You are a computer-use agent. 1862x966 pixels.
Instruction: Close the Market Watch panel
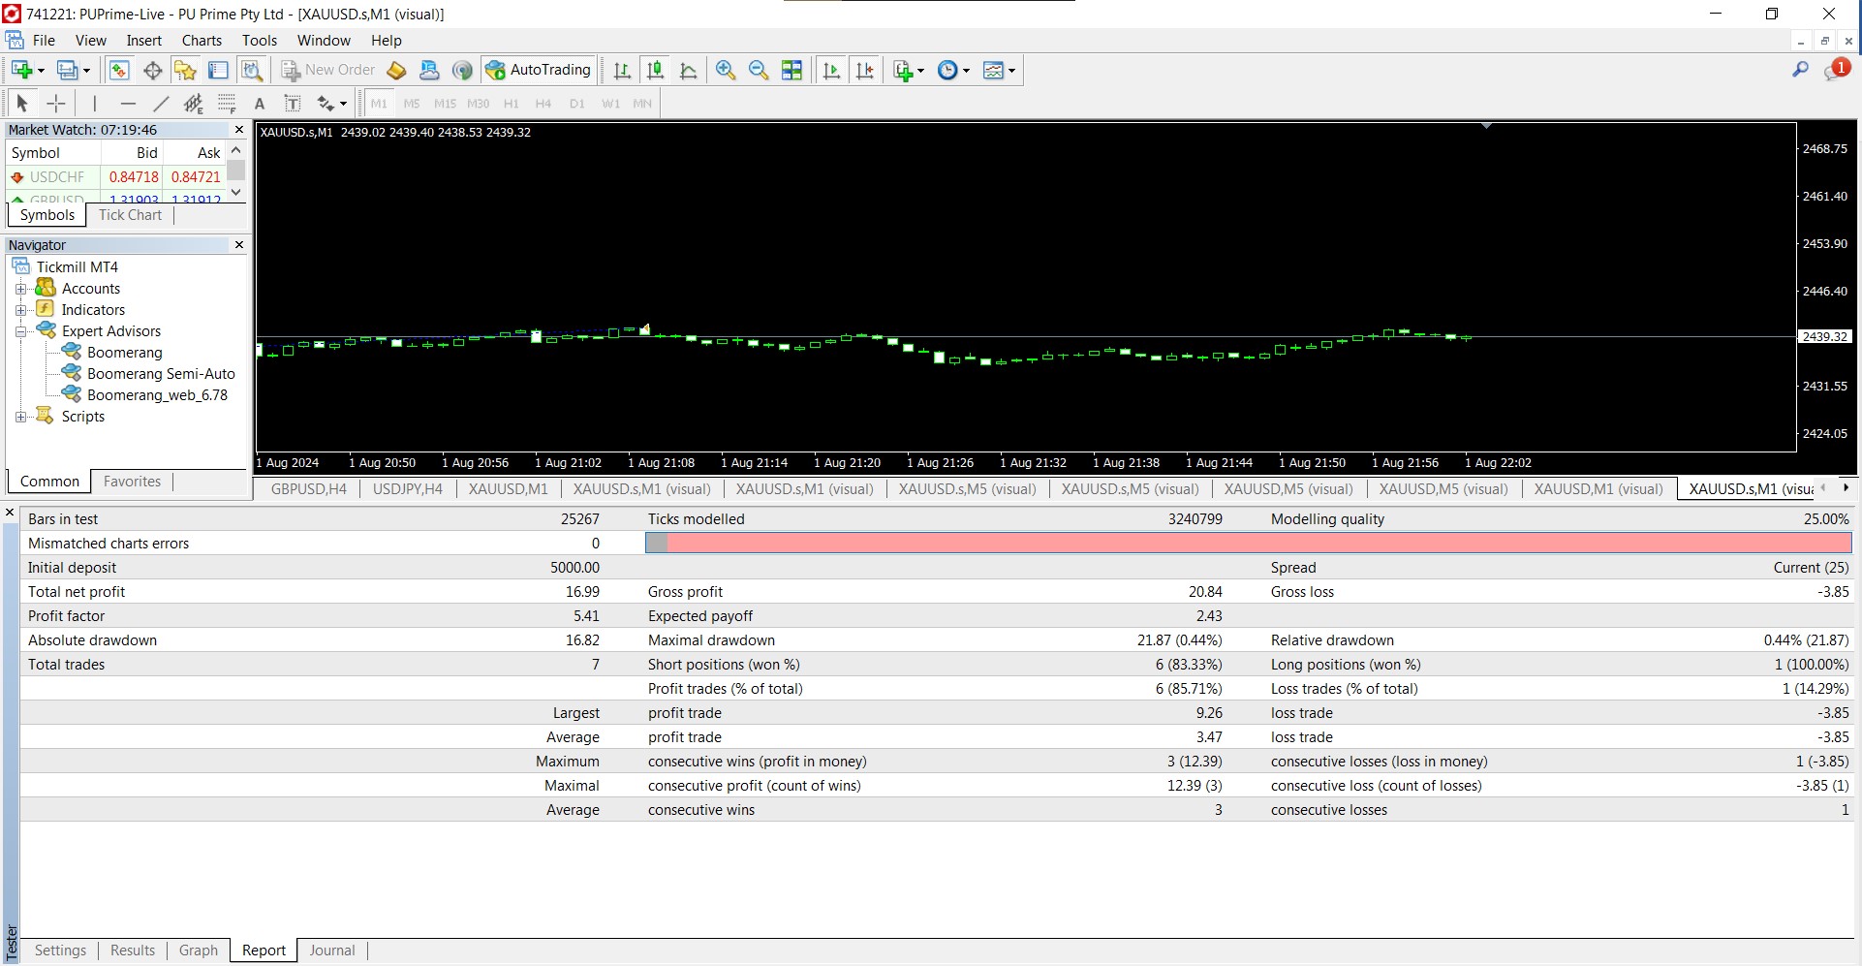click(239, 130)
